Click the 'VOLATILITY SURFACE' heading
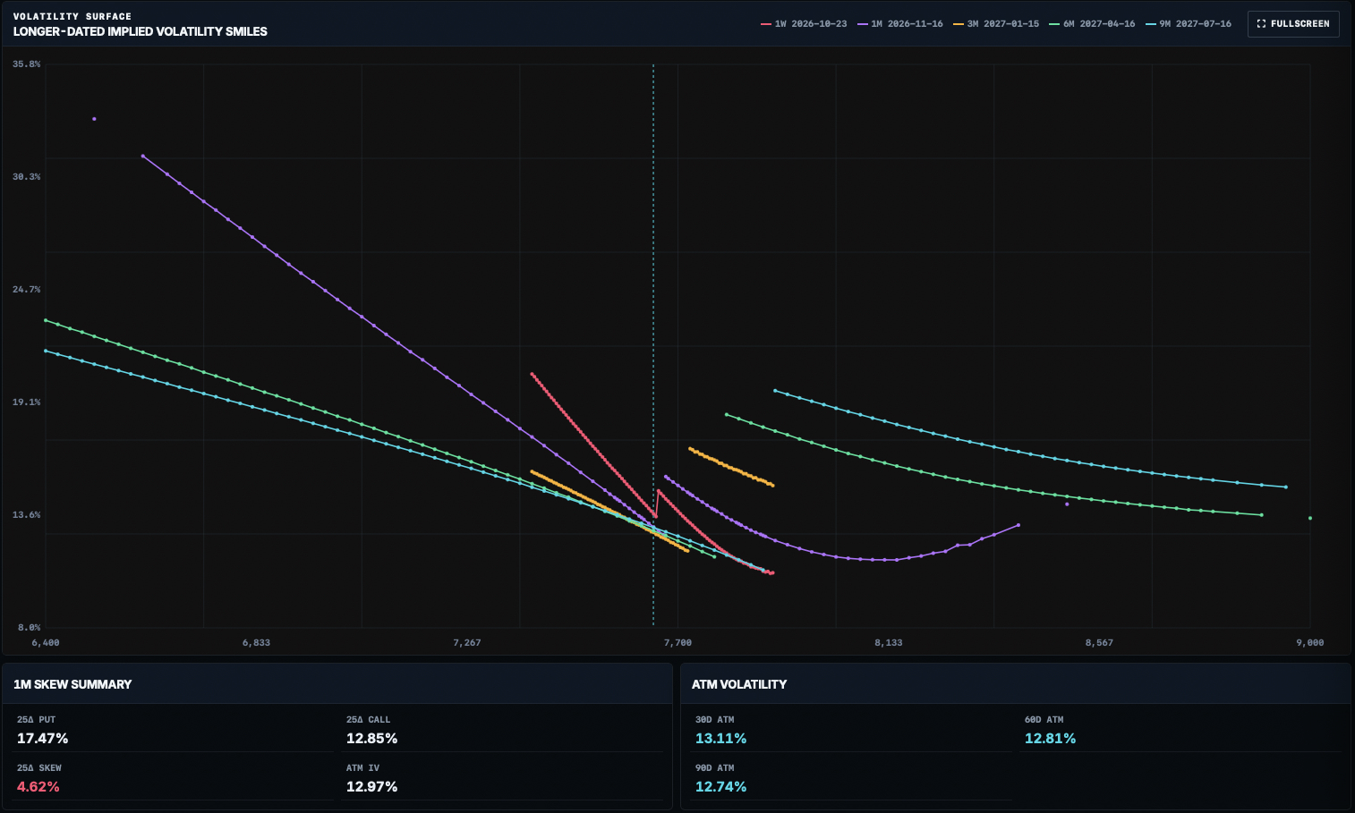The image size is (1355, 813). click(x=72, y=16)
